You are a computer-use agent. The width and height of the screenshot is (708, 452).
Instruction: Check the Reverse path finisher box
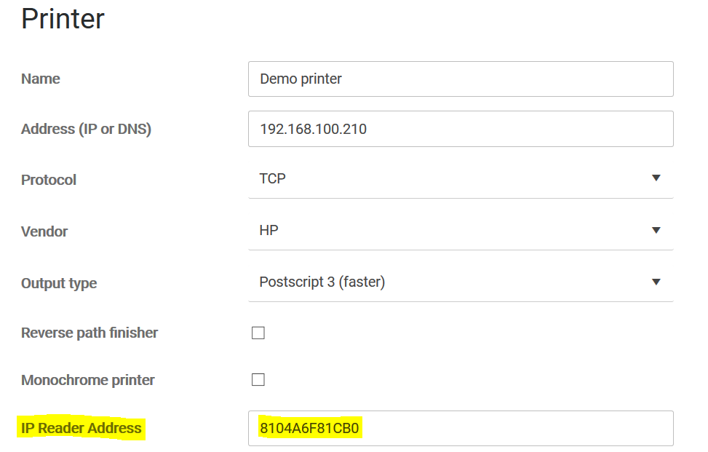pos(258,332)
